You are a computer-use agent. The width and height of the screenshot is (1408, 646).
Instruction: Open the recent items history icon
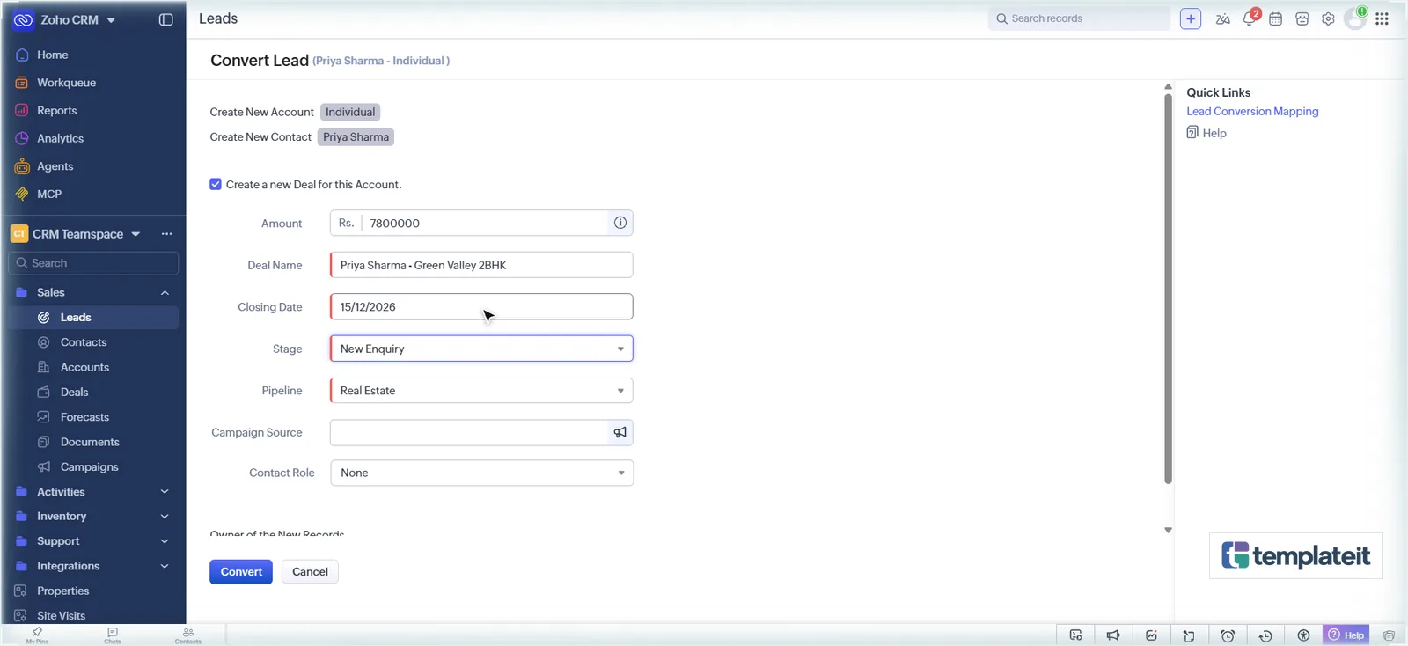[x=1265, y=635]
